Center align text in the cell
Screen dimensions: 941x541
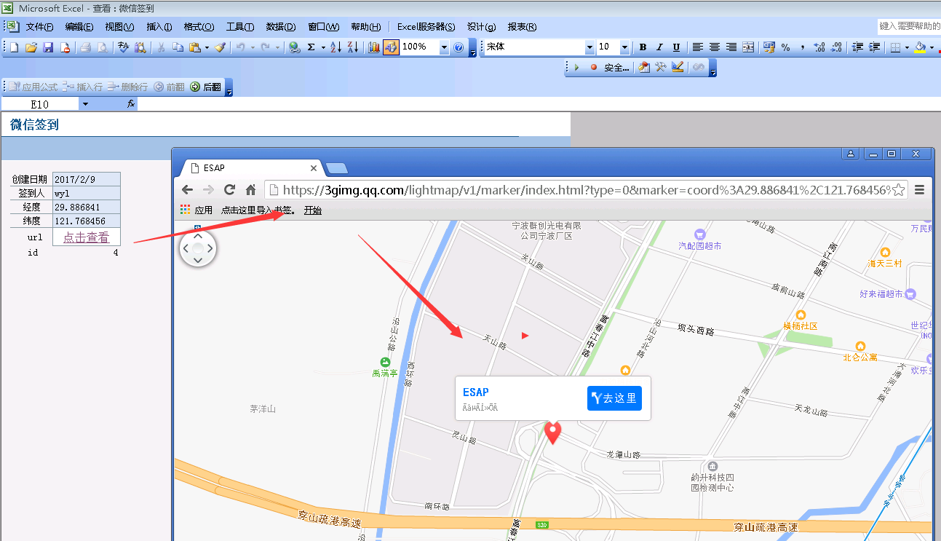coord(715,47)
